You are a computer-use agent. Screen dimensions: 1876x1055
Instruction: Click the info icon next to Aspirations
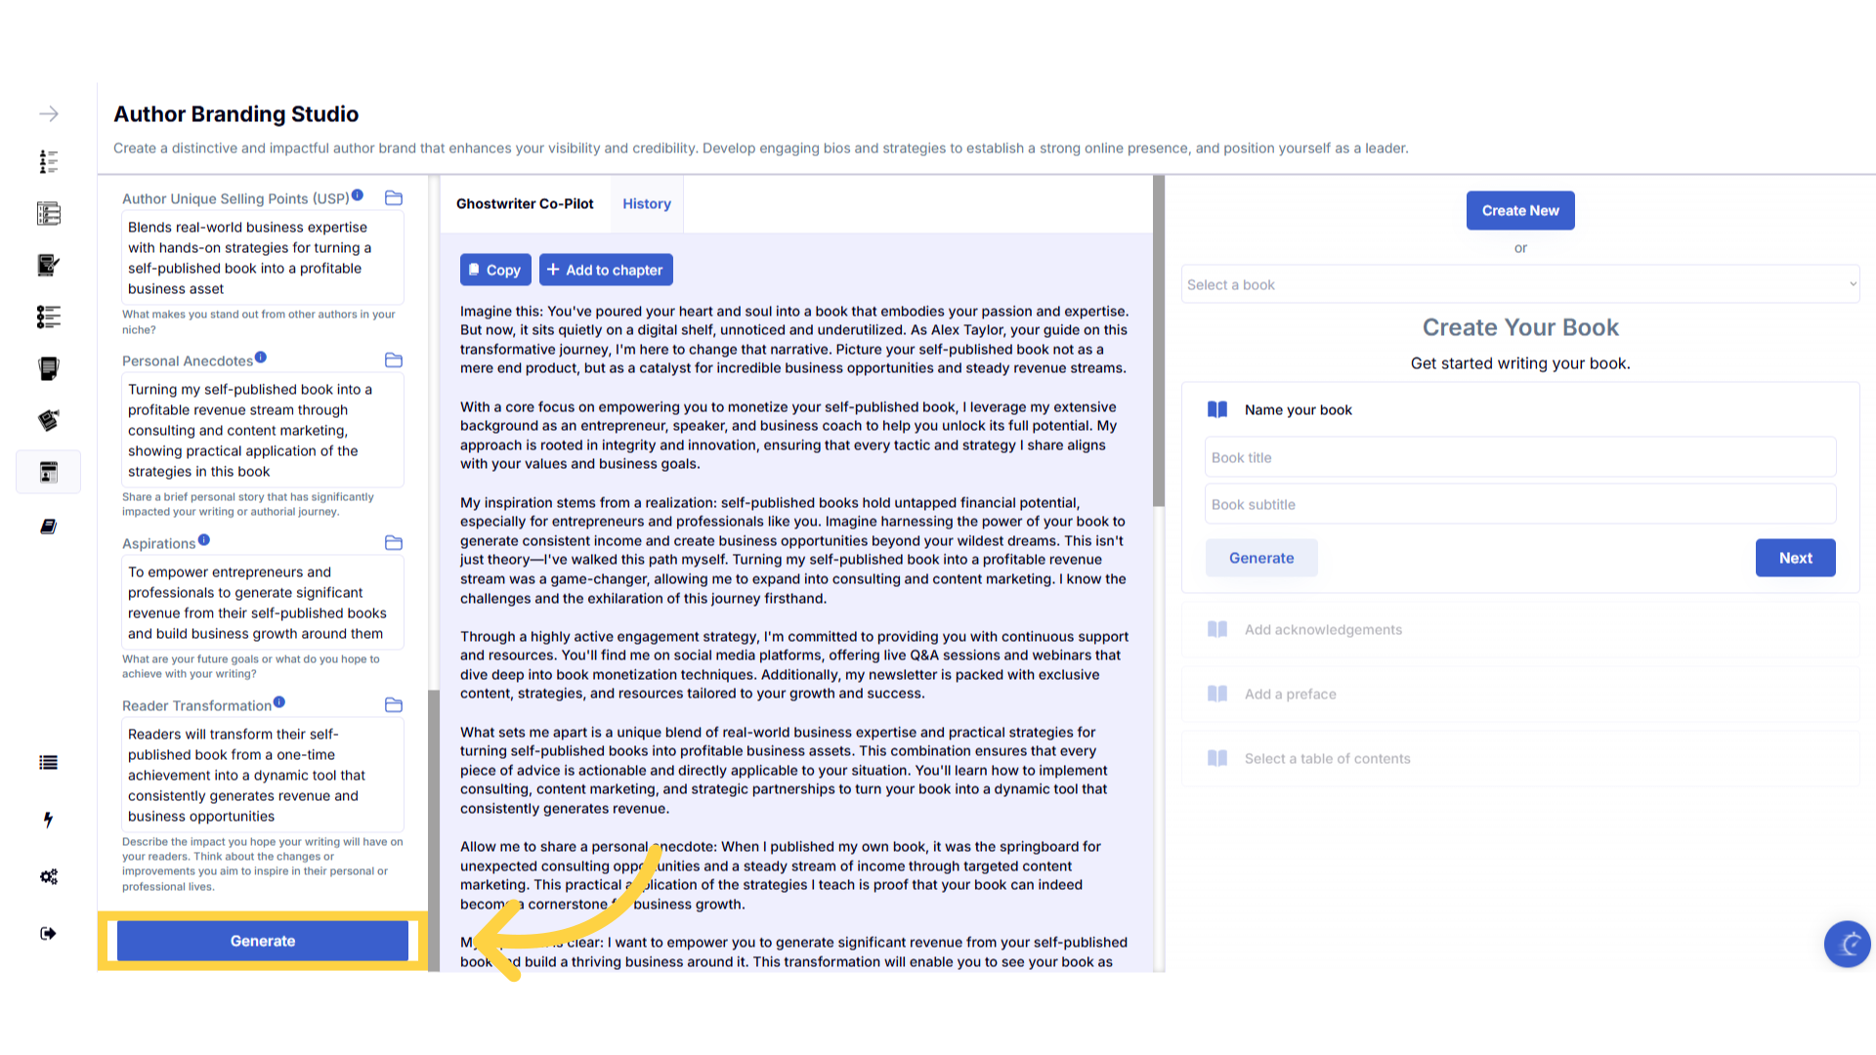[x=204, y=540]
